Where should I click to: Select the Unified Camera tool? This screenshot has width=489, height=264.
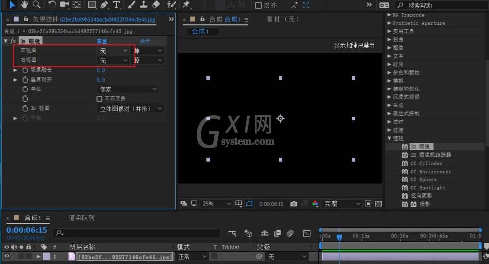[x=64, y=4]
